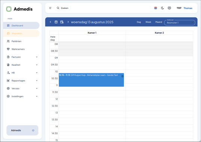Click the Kwaliteit file icon

point(8,65)
